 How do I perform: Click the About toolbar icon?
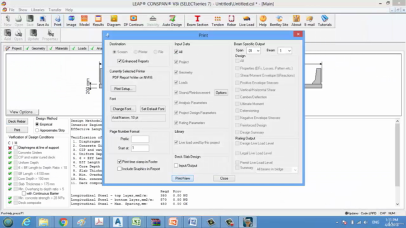coord(296,21)
